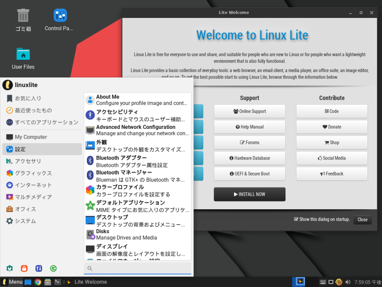The image size is (382, 287).
Task: Click the orange lock screen icon in menu
Action: pyautogui.click(x=24, y=268)
